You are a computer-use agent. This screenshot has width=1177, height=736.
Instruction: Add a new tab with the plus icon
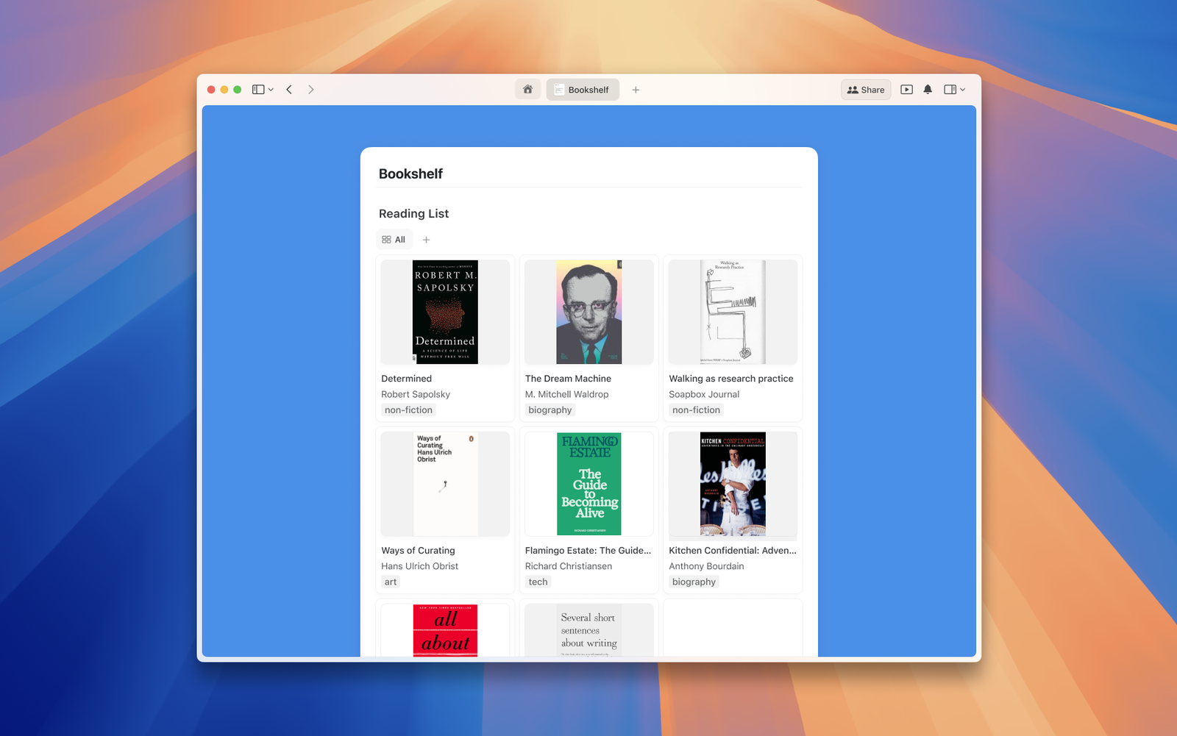coord(636,90)
